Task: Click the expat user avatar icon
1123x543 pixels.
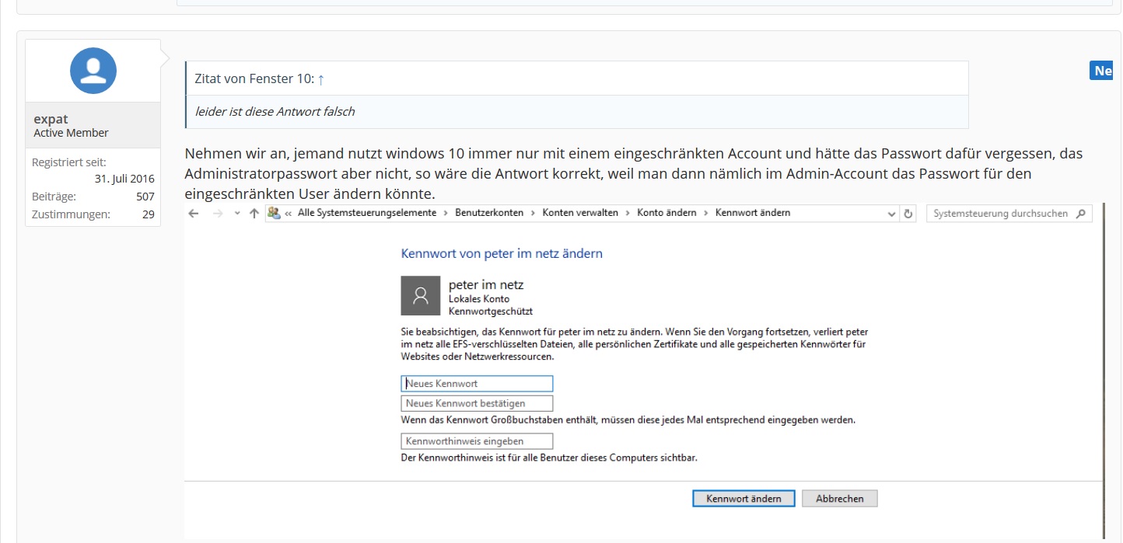Action: 93,71
